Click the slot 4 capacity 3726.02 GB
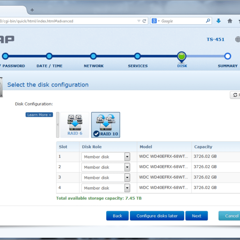The width and height of the screenshot is (240, 240). coord(205,187)
